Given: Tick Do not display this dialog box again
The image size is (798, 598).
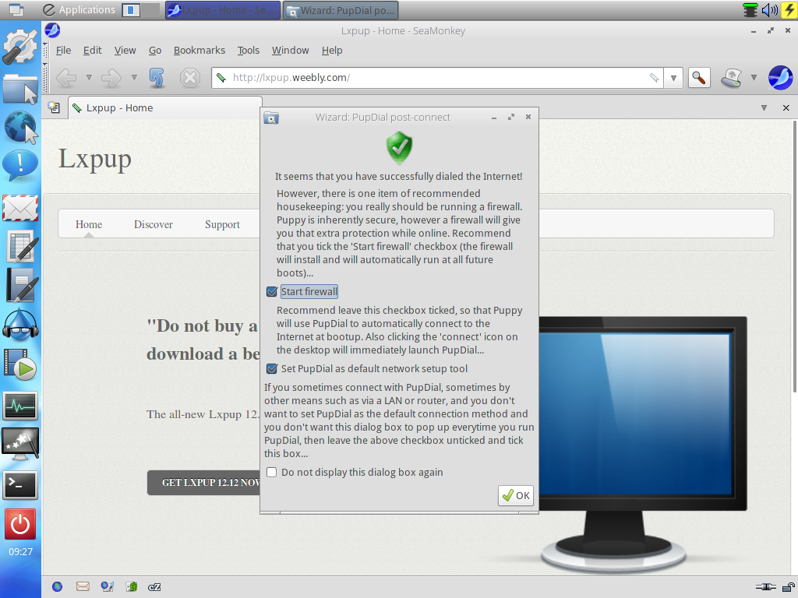Looking at the screenshot, I should pos(272,473).
